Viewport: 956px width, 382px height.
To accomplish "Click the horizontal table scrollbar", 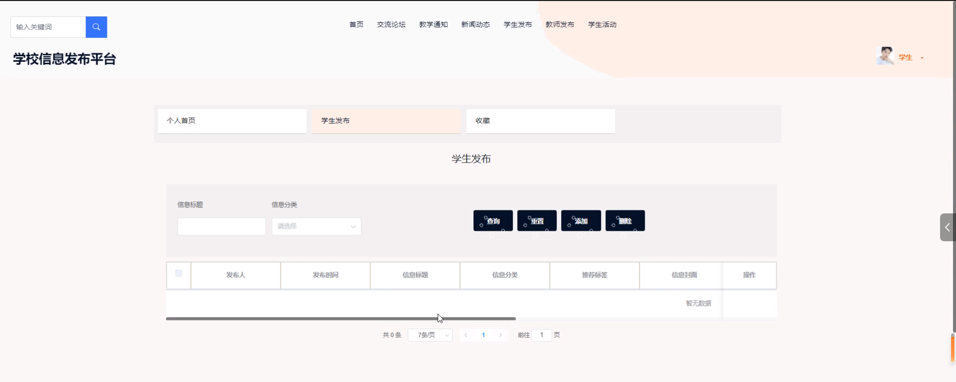I will pyautogui.click(x=341, y=318).
